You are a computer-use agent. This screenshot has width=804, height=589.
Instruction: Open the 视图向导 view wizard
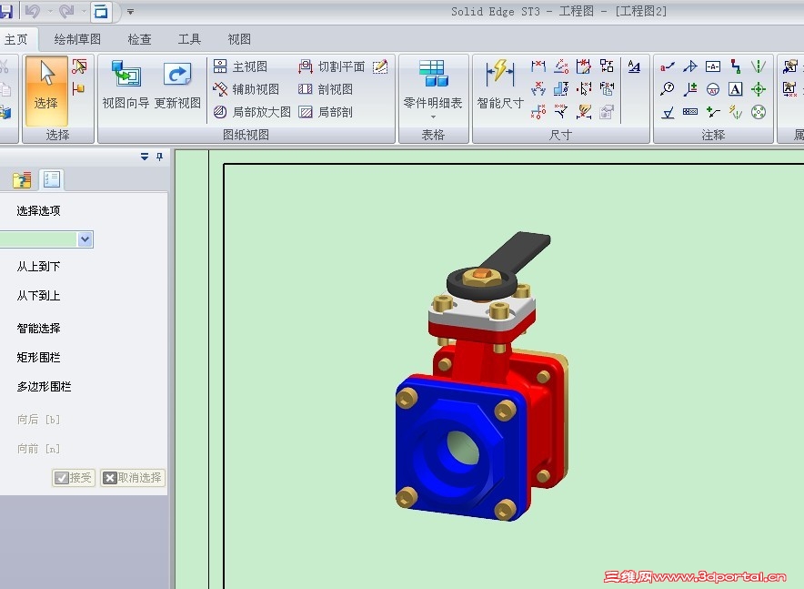click(126, 85)
